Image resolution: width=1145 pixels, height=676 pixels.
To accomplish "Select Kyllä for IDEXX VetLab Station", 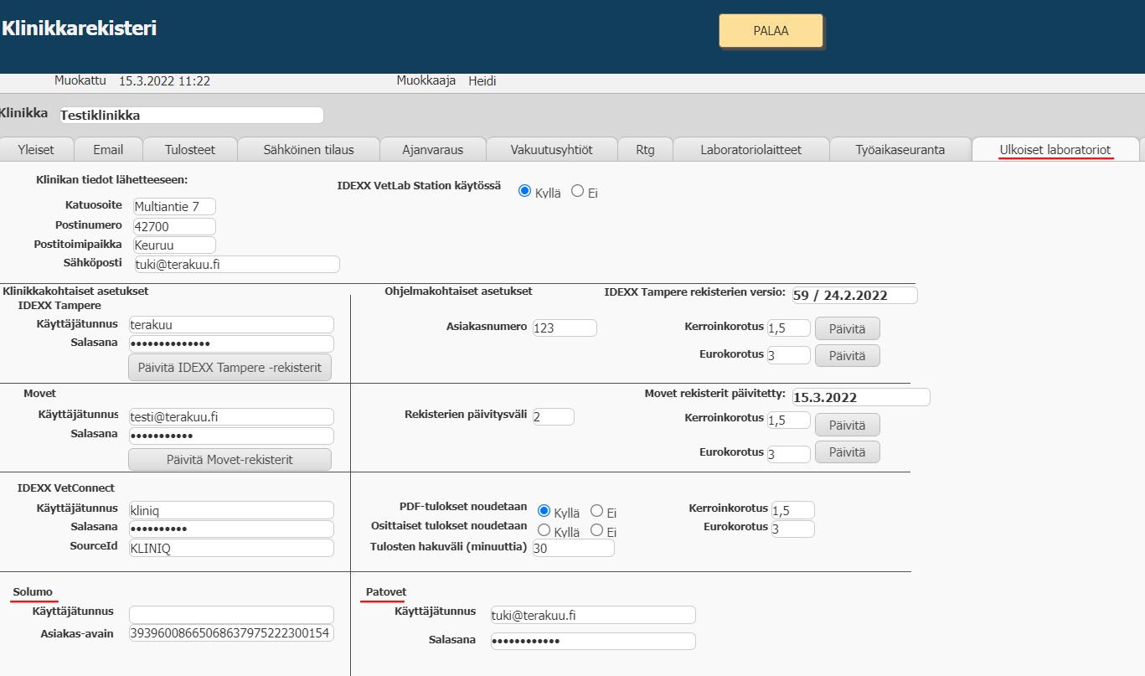I will (x=525, y=191).
